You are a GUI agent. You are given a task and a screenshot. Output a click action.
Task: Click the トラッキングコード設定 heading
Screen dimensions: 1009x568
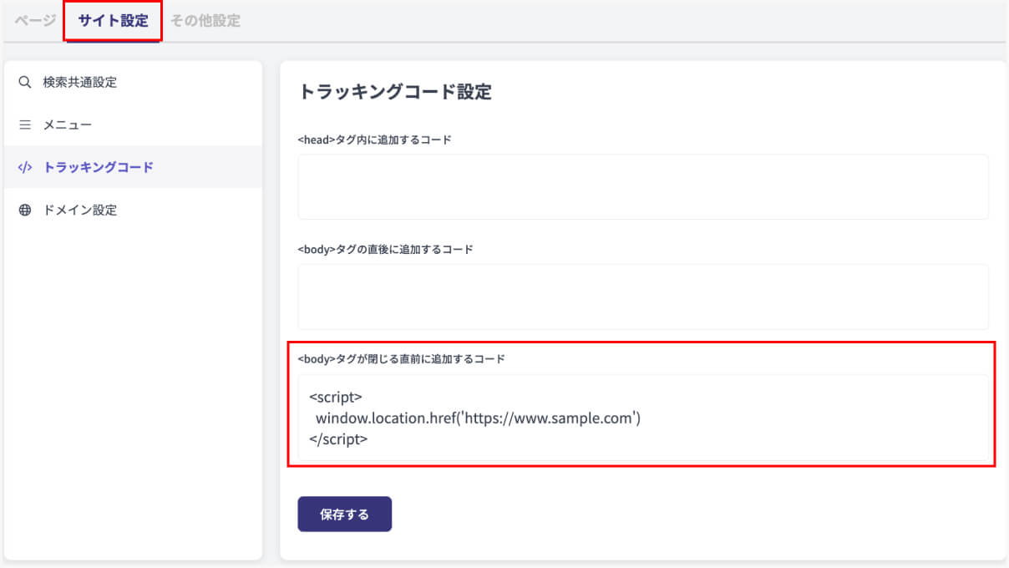[395, 92]
